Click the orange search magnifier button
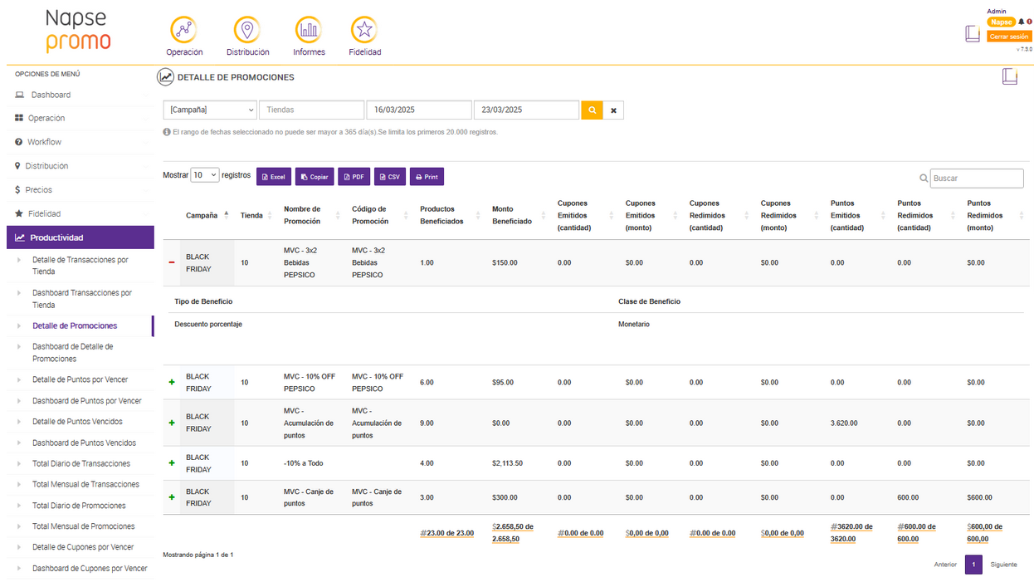Image resolution: width=1034 pixels, height=582 pixels. pos(592,110)
